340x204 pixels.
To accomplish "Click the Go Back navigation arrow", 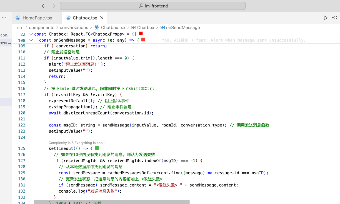I will click(x=44, y=6).
